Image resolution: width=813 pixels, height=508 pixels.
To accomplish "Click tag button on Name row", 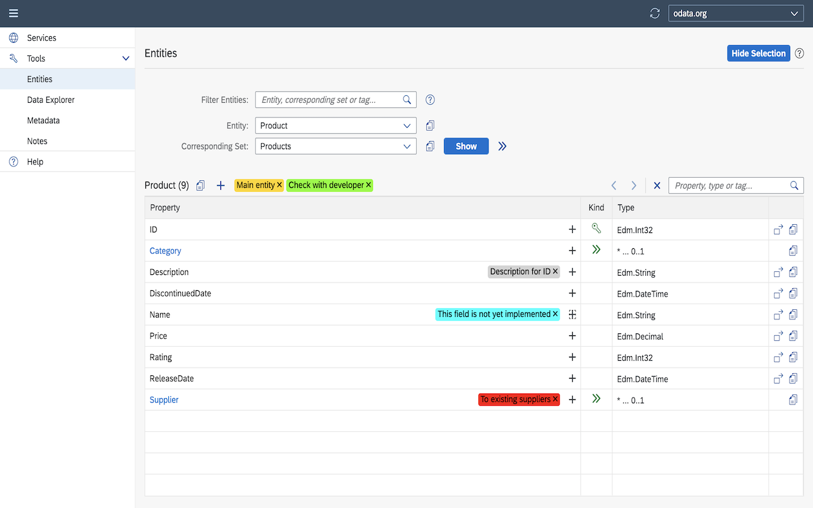I will click(572, 314).
